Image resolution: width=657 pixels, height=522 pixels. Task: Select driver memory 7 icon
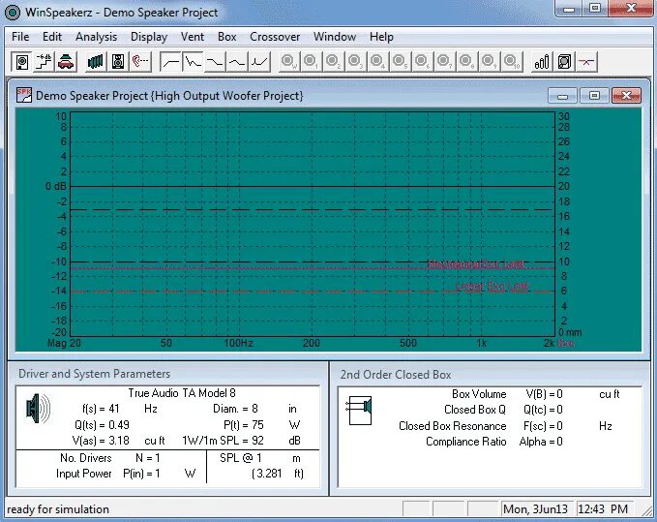coord(444,62)
